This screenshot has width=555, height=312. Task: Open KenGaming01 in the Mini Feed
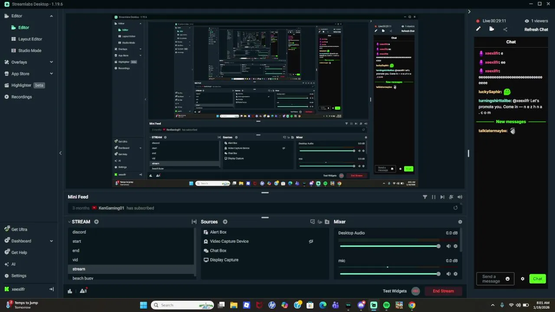(111, 208)
